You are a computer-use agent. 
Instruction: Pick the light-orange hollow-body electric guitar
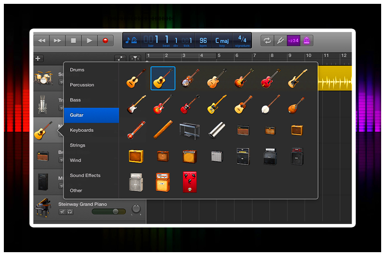tap(216, 79)
